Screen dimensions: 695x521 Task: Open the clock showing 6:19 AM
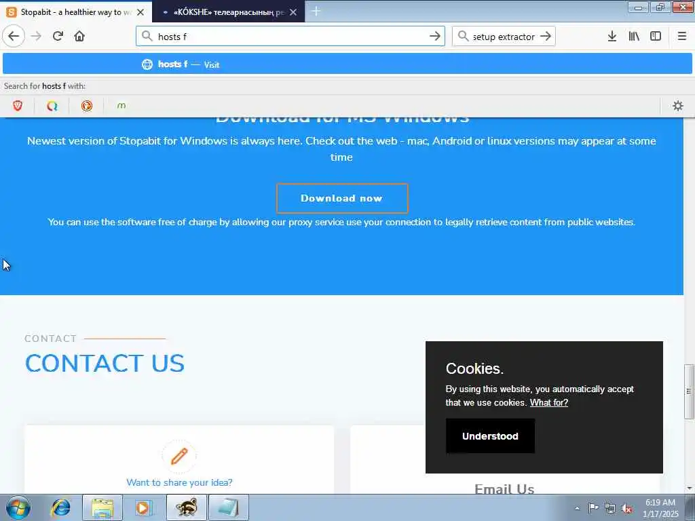click(x=660, y=508)
